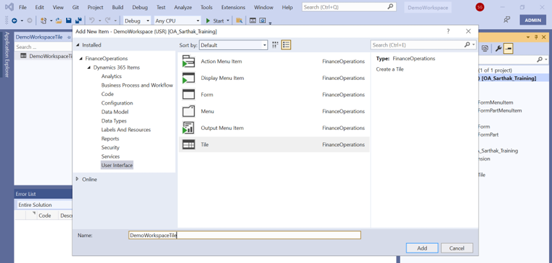Open the Start button dropdown arrow
The height and width of the screenshot is (263, 552).
pos(228,21)
